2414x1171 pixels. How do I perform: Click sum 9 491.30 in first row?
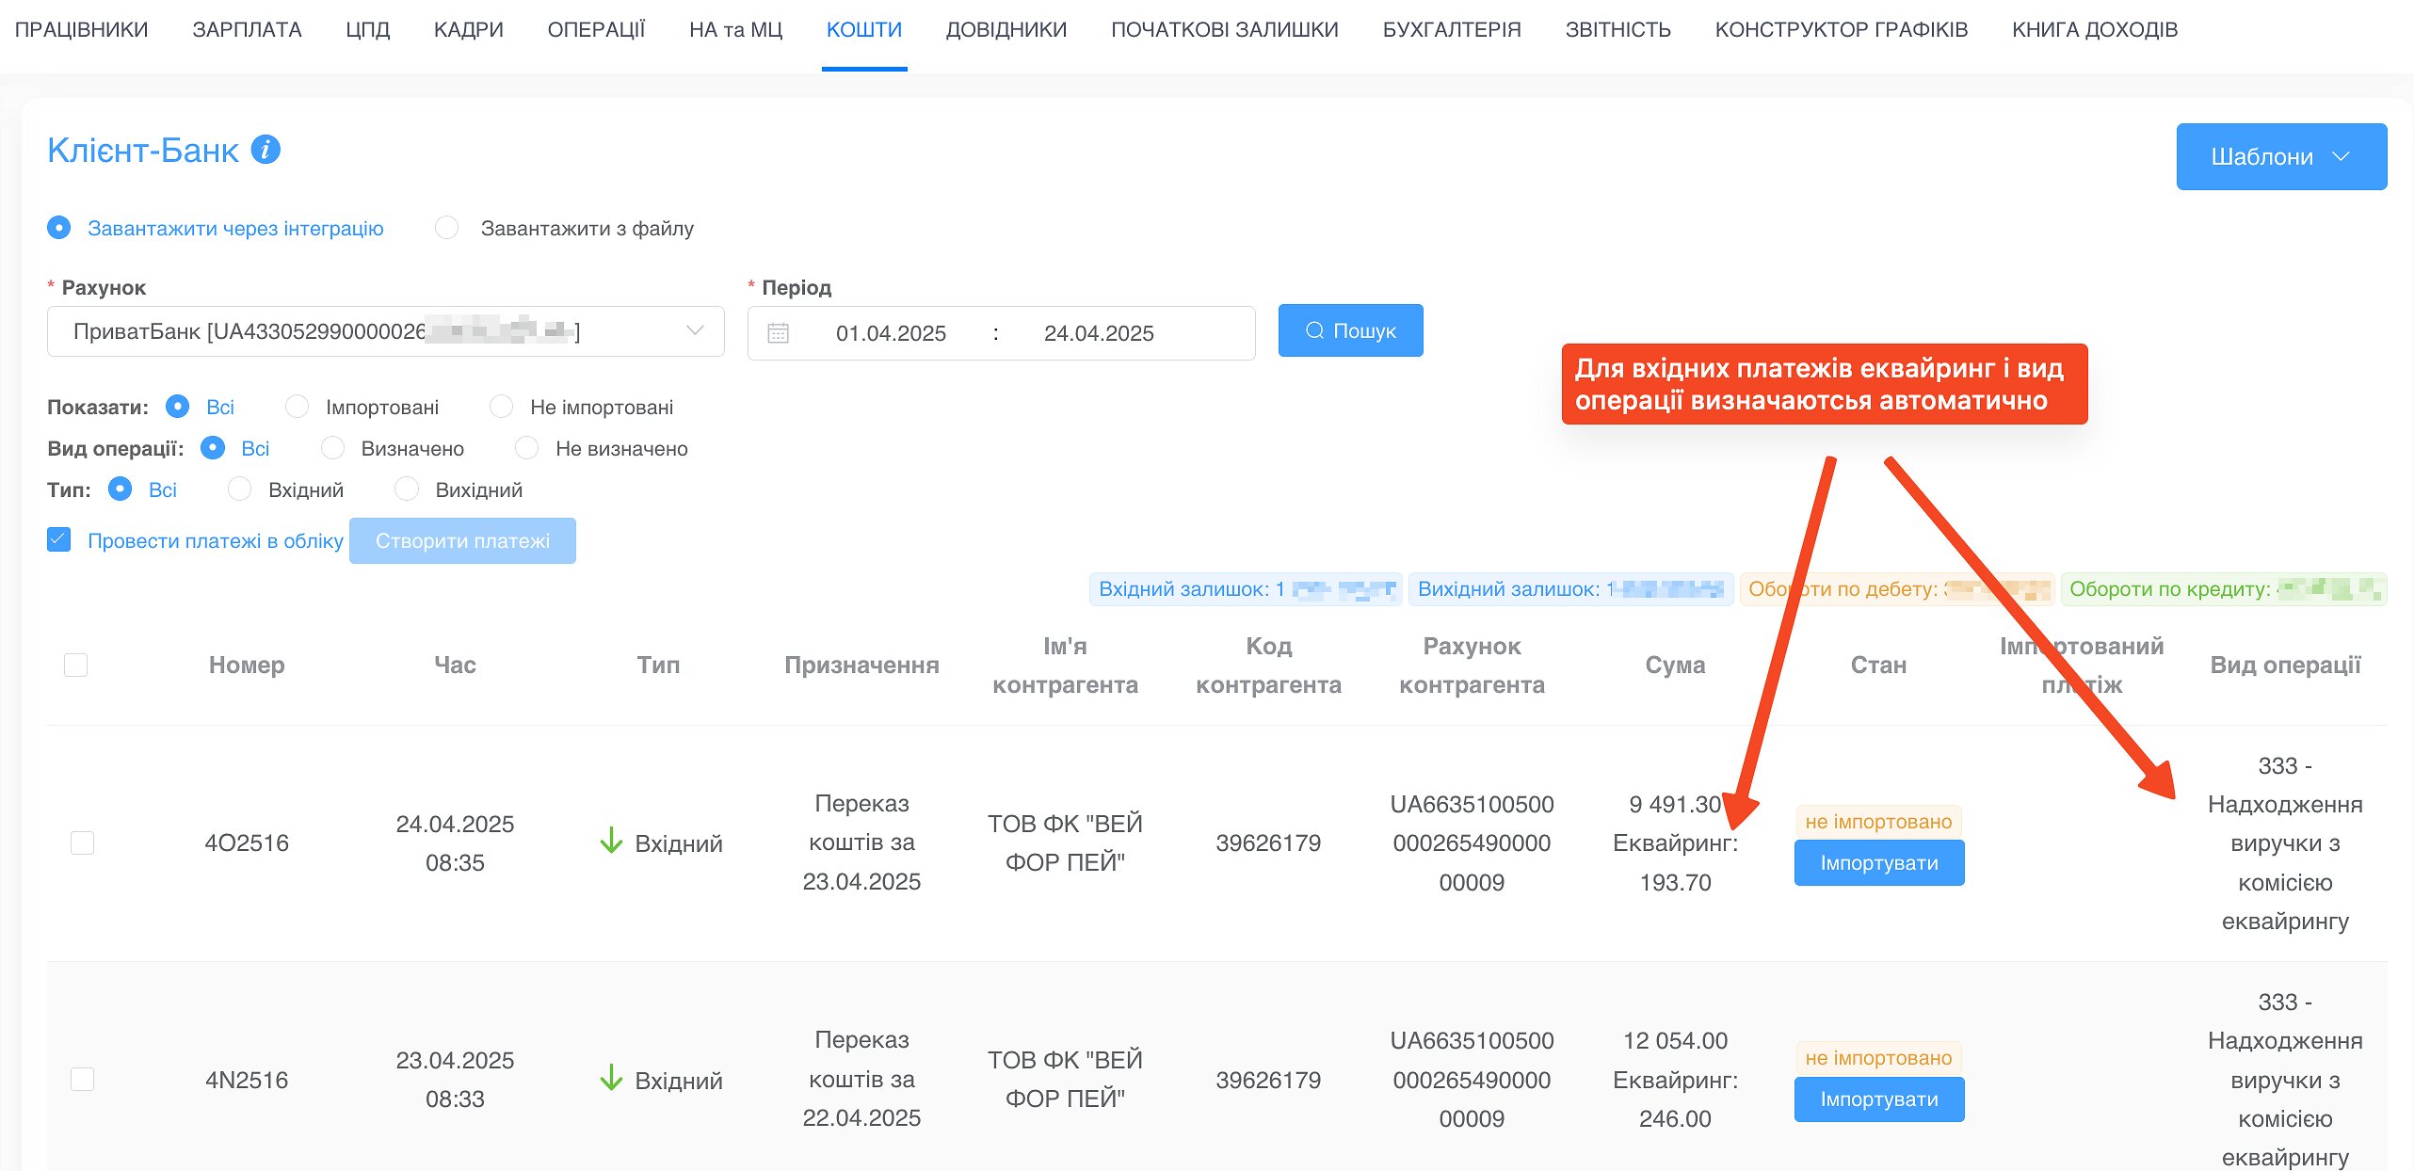pos(1675,805)
